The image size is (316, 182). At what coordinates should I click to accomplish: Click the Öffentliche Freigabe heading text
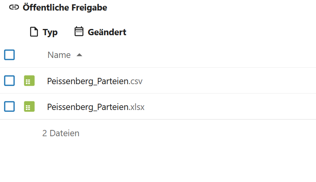65,7
